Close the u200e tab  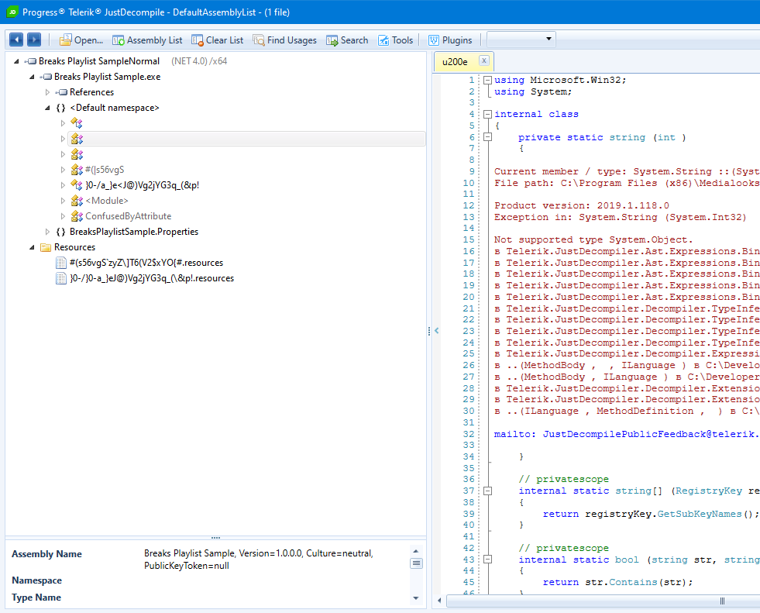483,60
